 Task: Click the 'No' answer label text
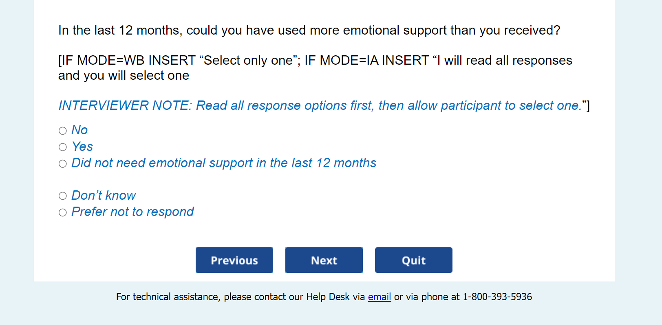point(79,130)
